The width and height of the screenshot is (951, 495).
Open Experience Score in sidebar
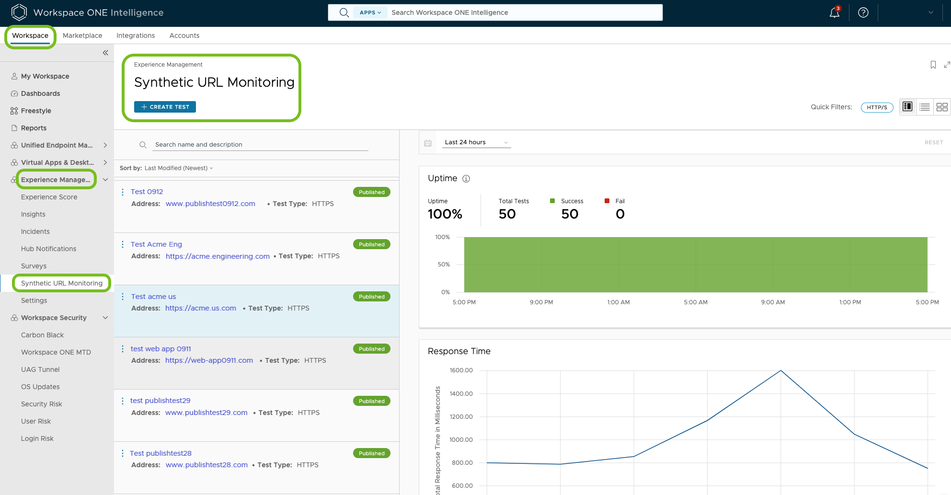point(49,197)
